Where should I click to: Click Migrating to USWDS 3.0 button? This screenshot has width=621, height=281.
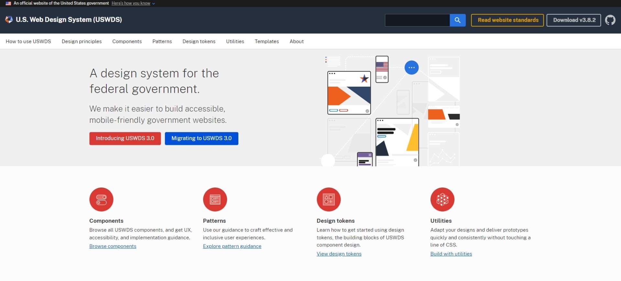(x=202, y=138)
